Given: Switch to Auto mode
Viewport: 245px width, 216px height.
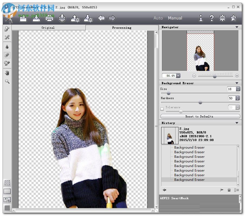Looking at the screenshot, I should pos(158,18).
